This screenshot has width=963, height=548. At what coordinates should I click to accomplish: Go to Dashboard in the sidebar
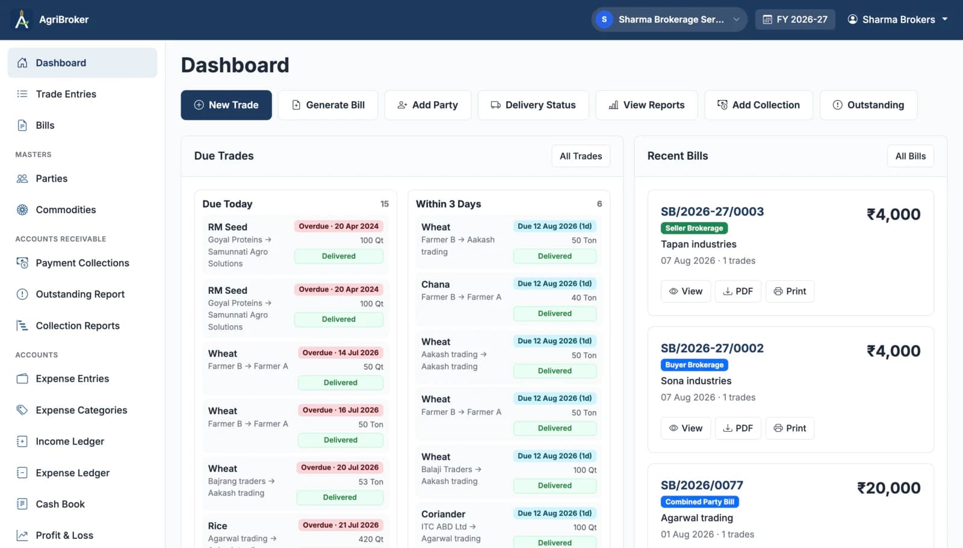[x=82, y=63]
